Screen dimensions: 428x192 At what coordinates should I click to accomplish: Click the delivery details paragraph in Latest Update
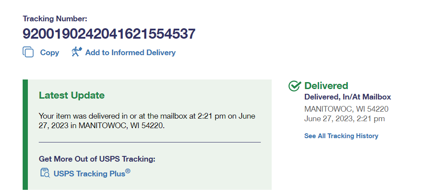point(147,121)
